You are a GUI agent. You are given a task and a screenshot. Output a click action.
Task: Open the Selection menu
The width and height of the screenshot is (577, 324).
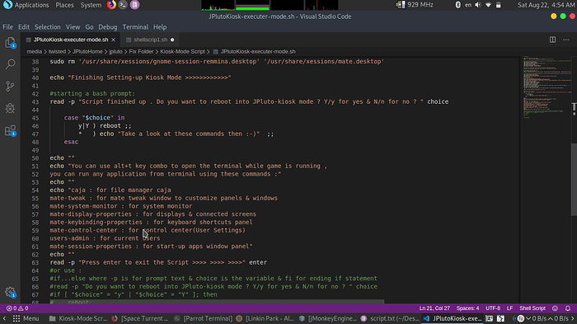[x=48, y=27]
